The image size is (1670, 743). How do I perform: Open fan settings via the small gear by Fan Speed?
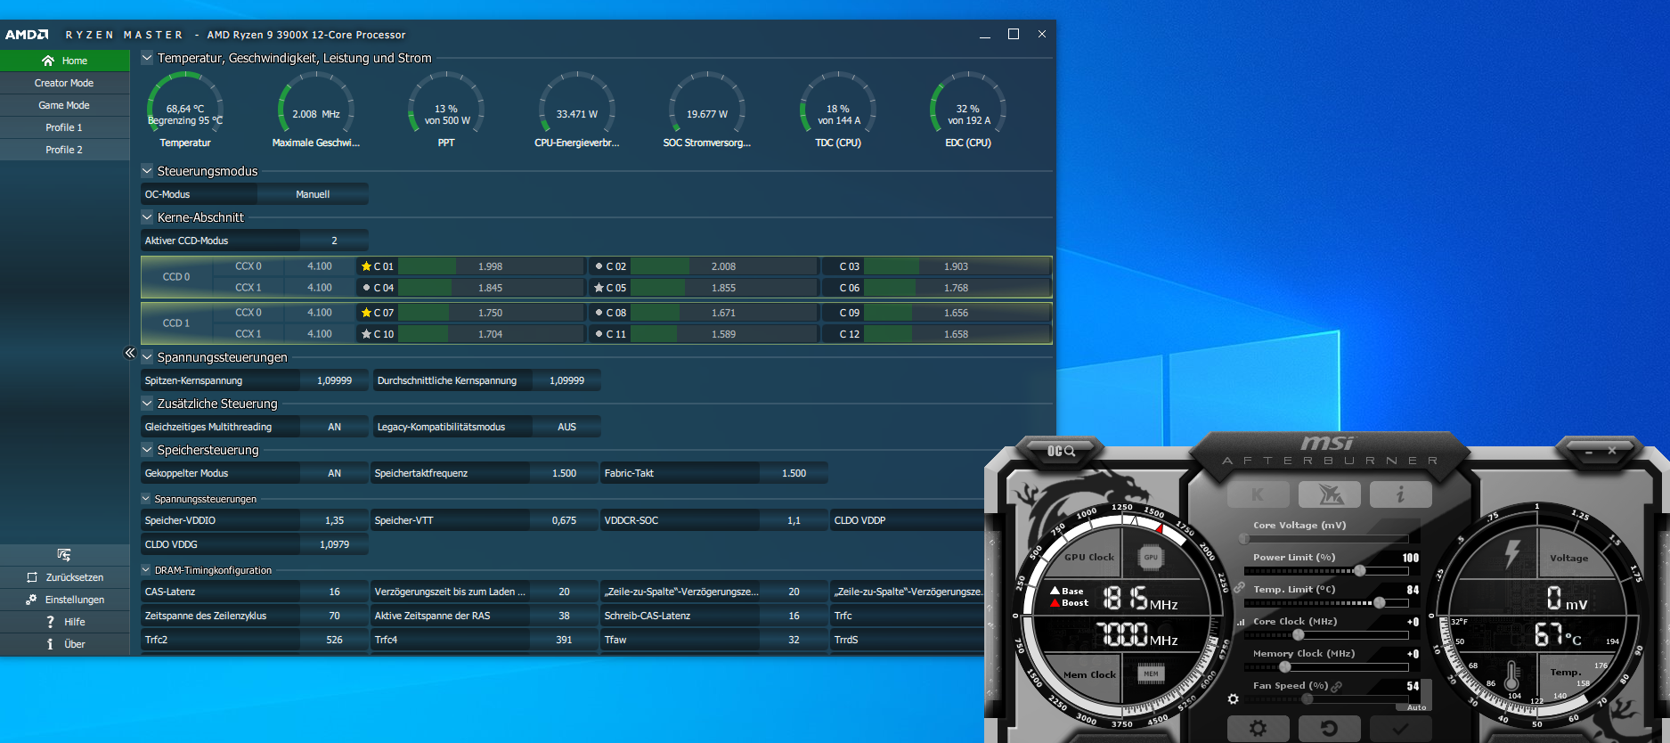[1233, 699]
